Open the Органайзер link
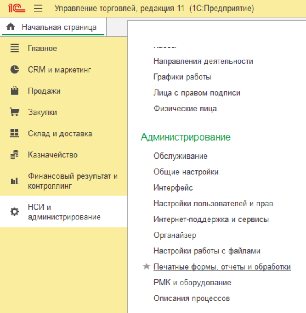306x313 pixels. (x=175, y=235)
